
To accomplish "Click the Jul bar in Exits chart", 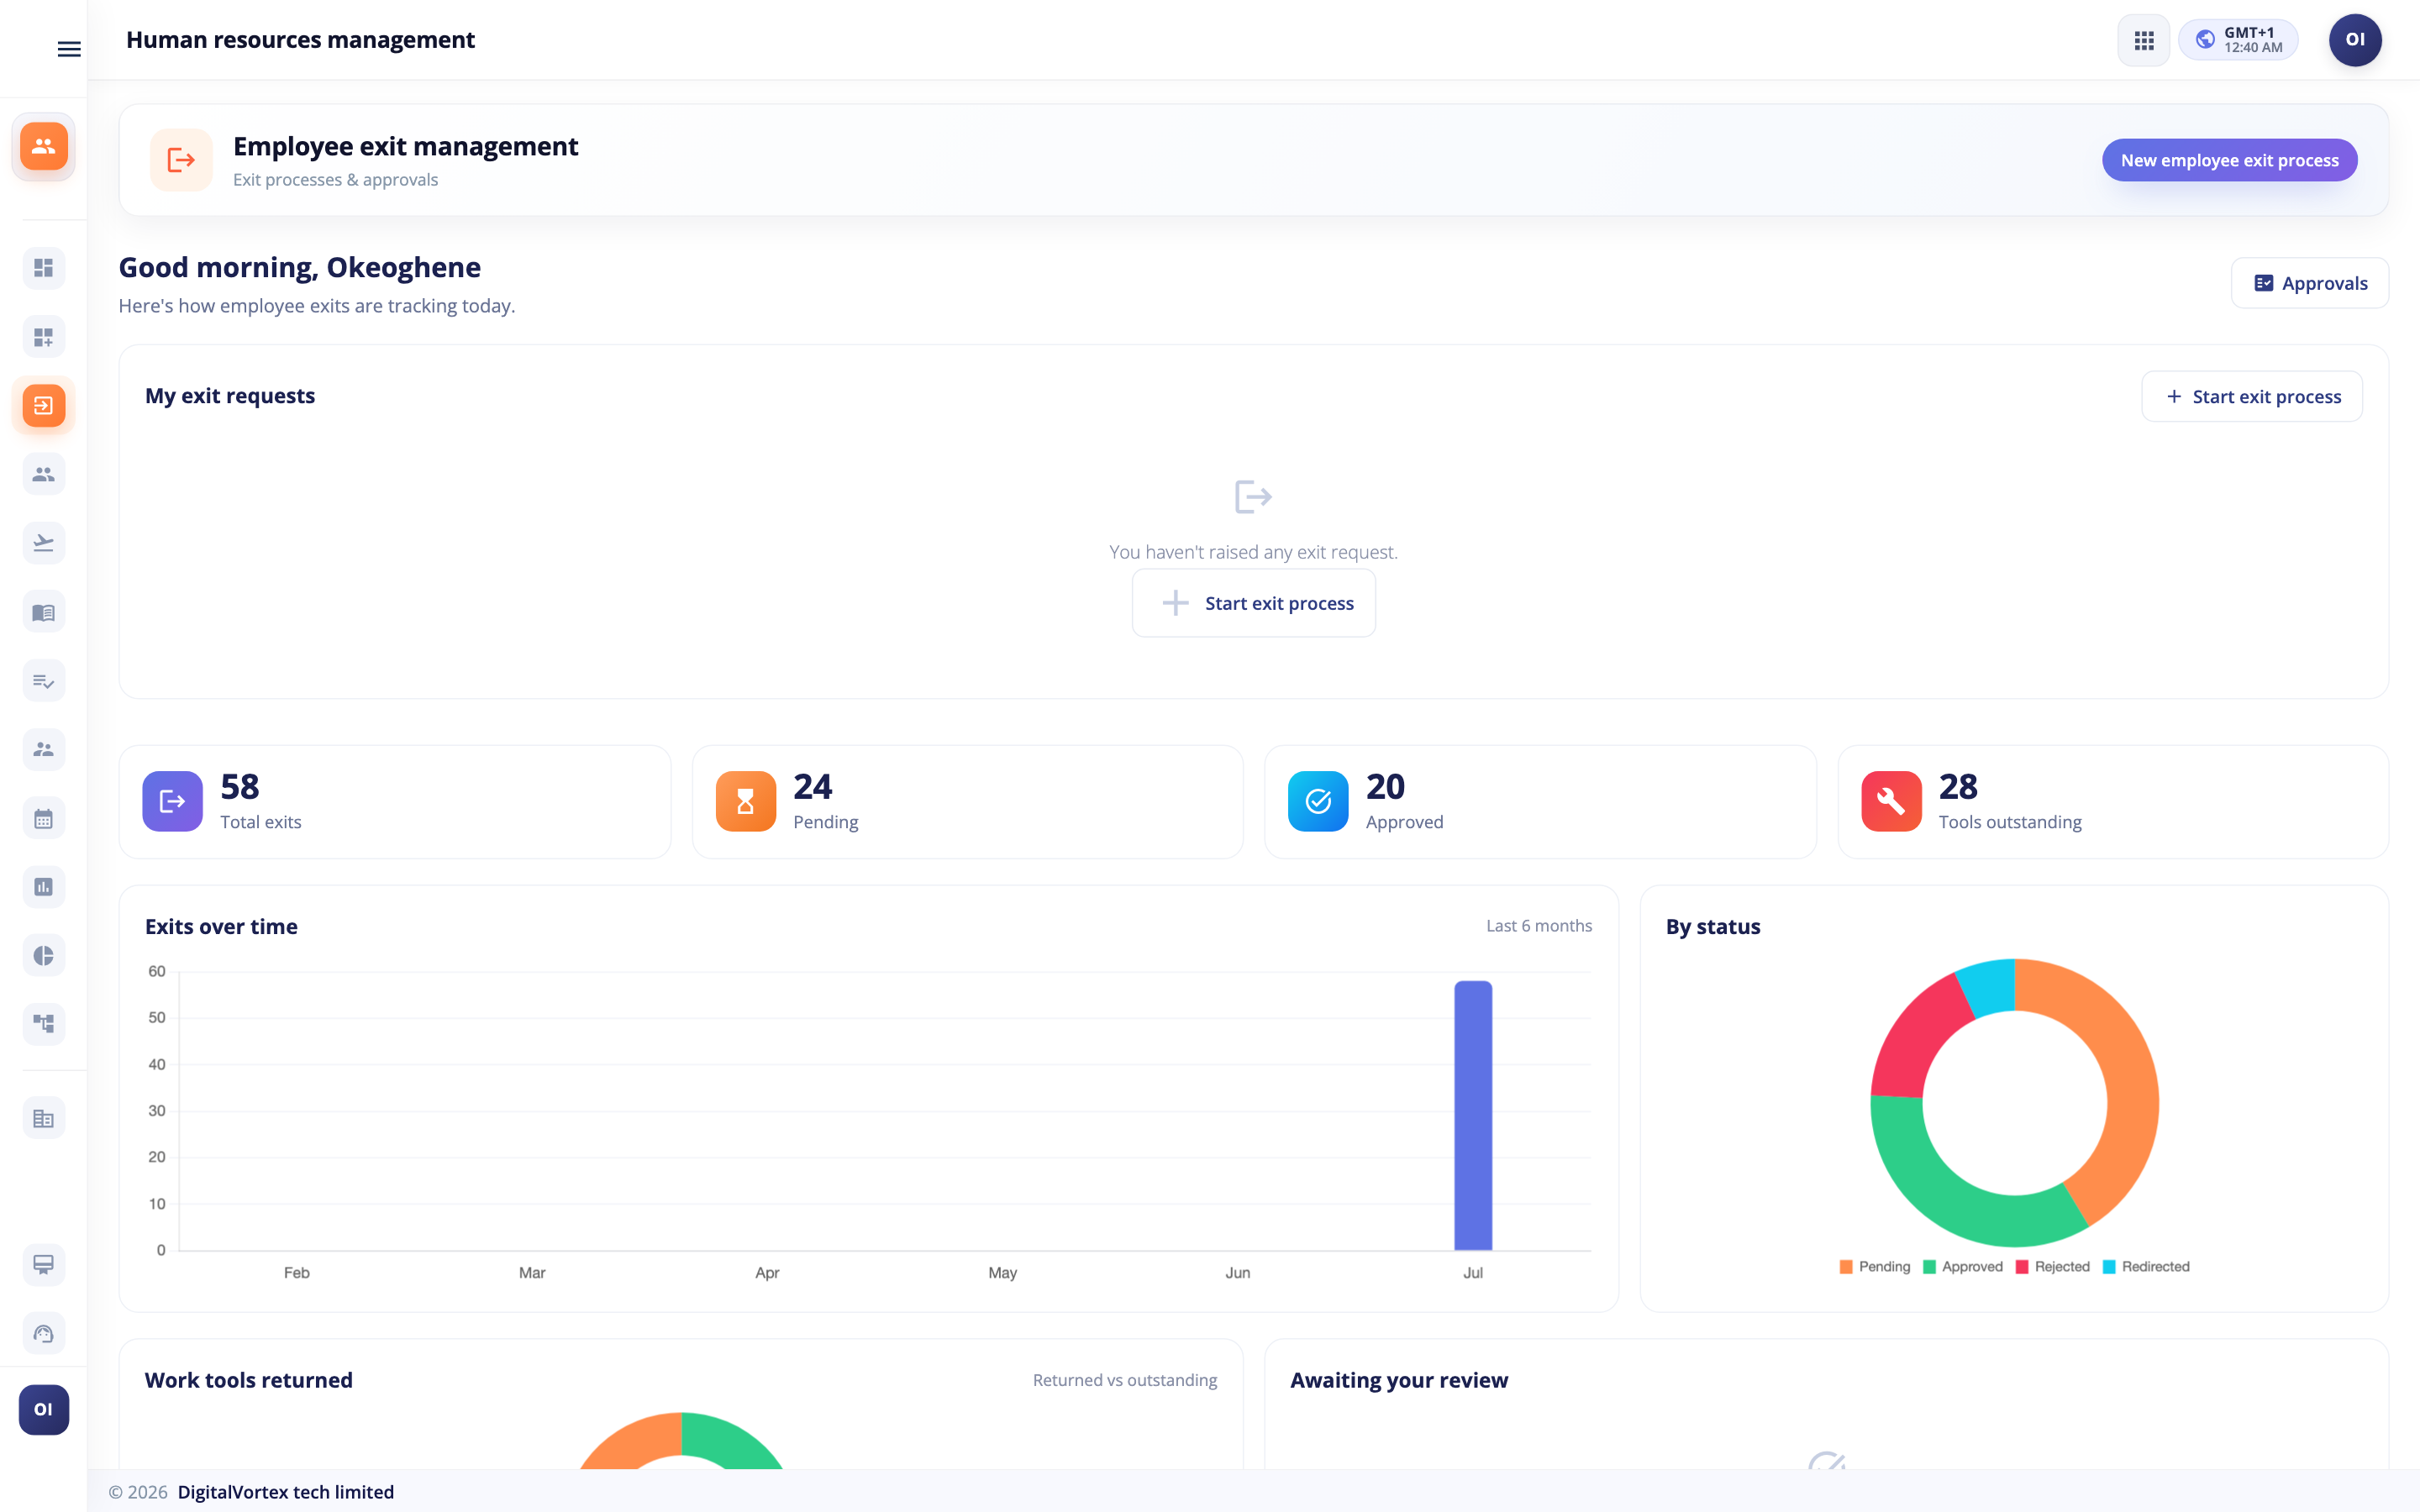I will click(1473, 1115).
